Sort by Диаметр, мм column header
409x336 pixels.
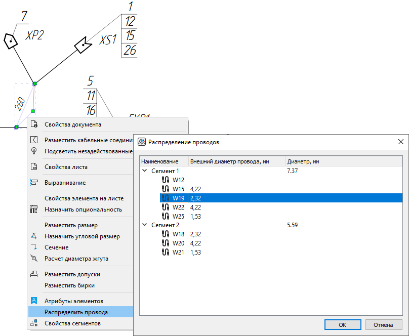click(304, 161)
